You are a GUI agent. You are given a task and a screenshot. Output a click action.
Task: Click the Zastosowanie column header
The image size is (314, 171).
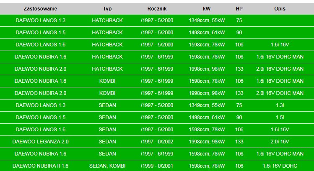pos(40,8)
